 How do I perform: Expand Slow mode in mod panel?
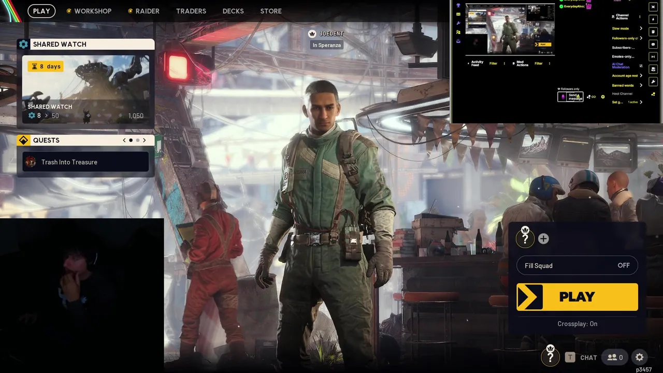click(x=627, y=28)
